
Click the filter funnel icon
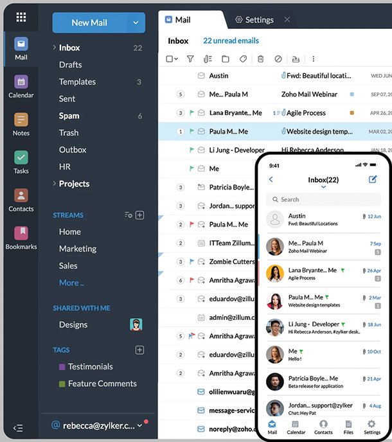point(190,59)
